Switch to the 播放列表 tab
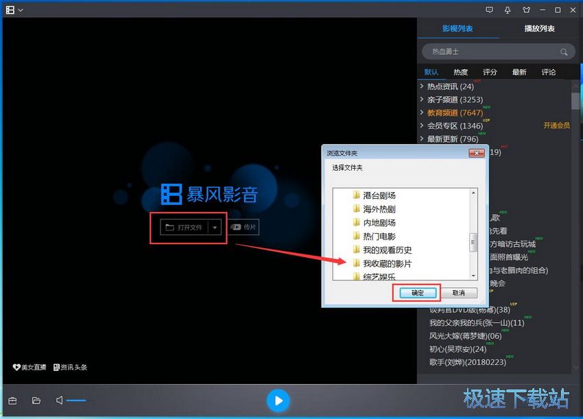 pyautogui.click(x=540, y=29)
